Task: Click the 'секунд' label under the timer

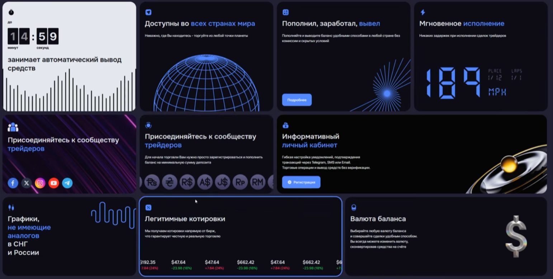Action: coord(43,48)
